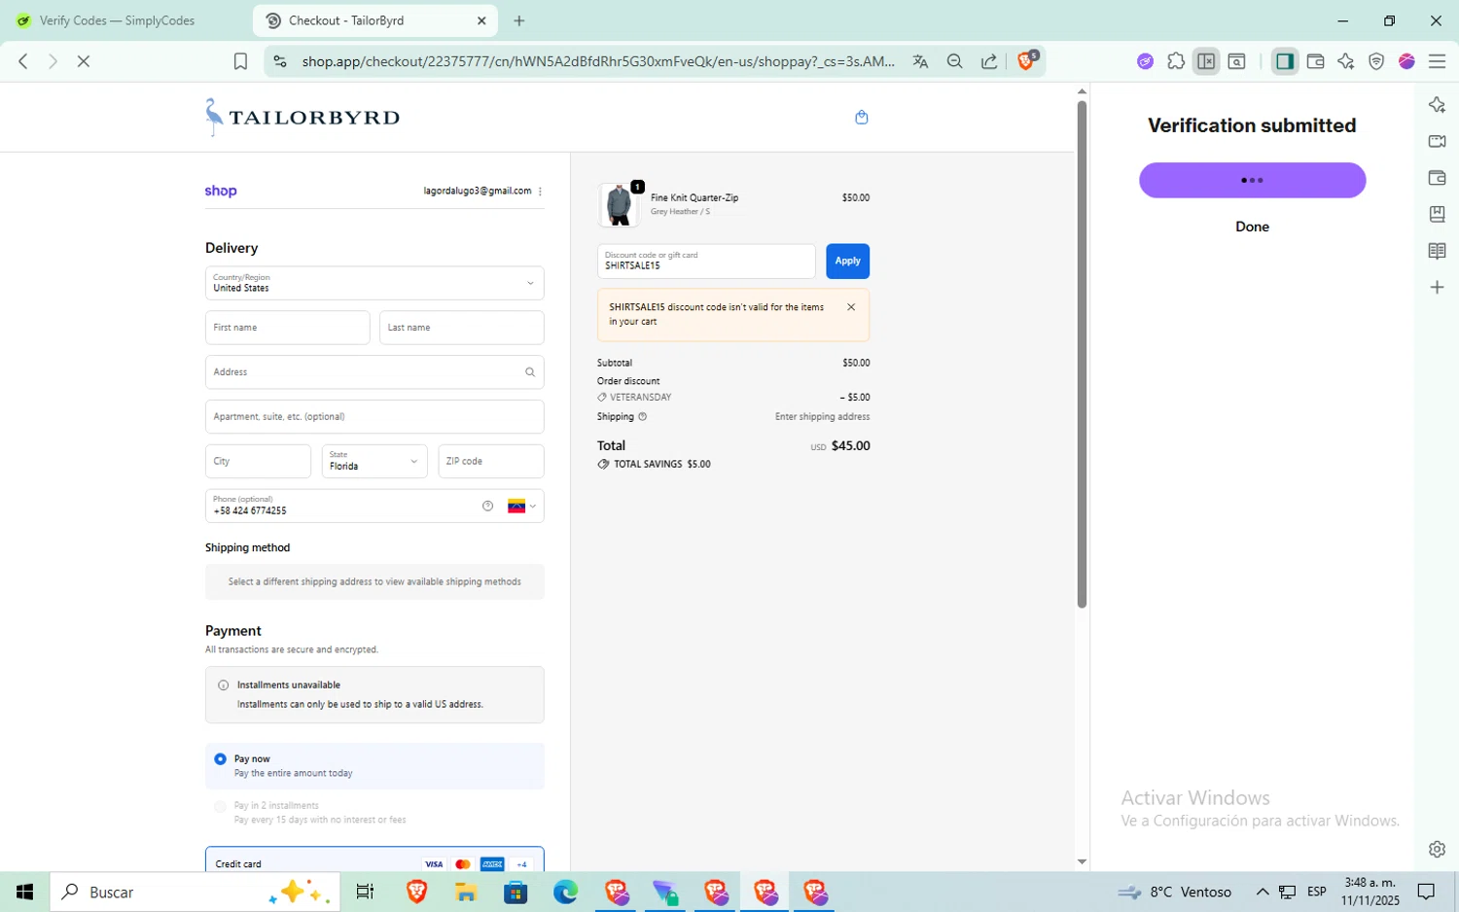
Task: Click the ZIP code field
Action: (x=491, y=461)
